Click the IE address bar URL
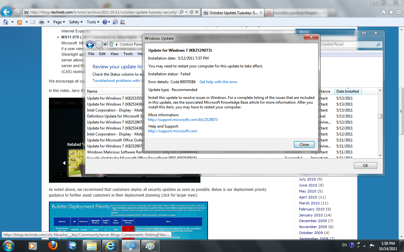The width and height of the screenshot is (404, 252). [x=104, y=12]
